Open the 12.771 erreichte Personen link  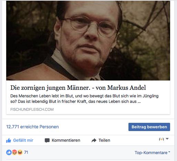[32, 127]
